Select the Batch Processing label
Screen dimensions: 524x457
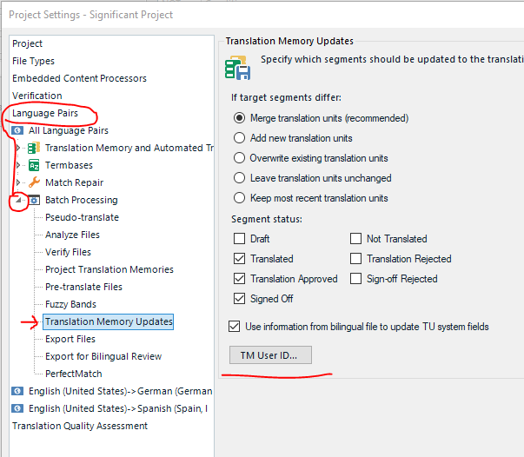[82, 200]
